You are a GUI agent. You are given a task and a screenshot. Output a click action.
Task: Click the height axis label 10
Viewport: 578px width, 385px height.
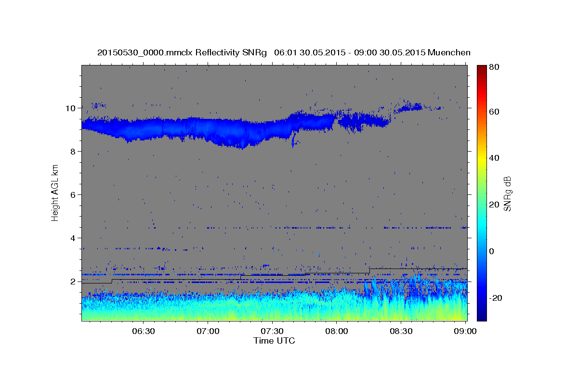[72, 108]
